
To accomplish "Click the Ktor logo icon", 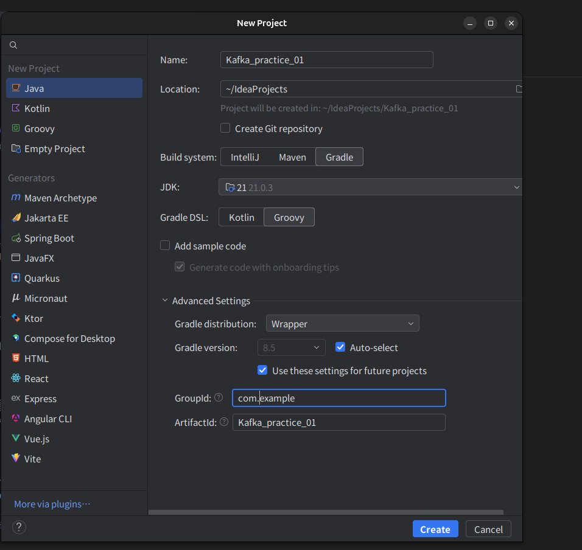I will click(x=16, y=318).
